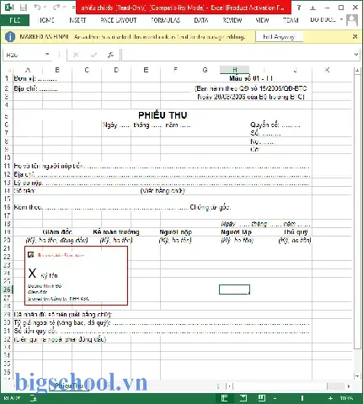
Task: Click the selected cell in row 26
Action: click(234, 290)
